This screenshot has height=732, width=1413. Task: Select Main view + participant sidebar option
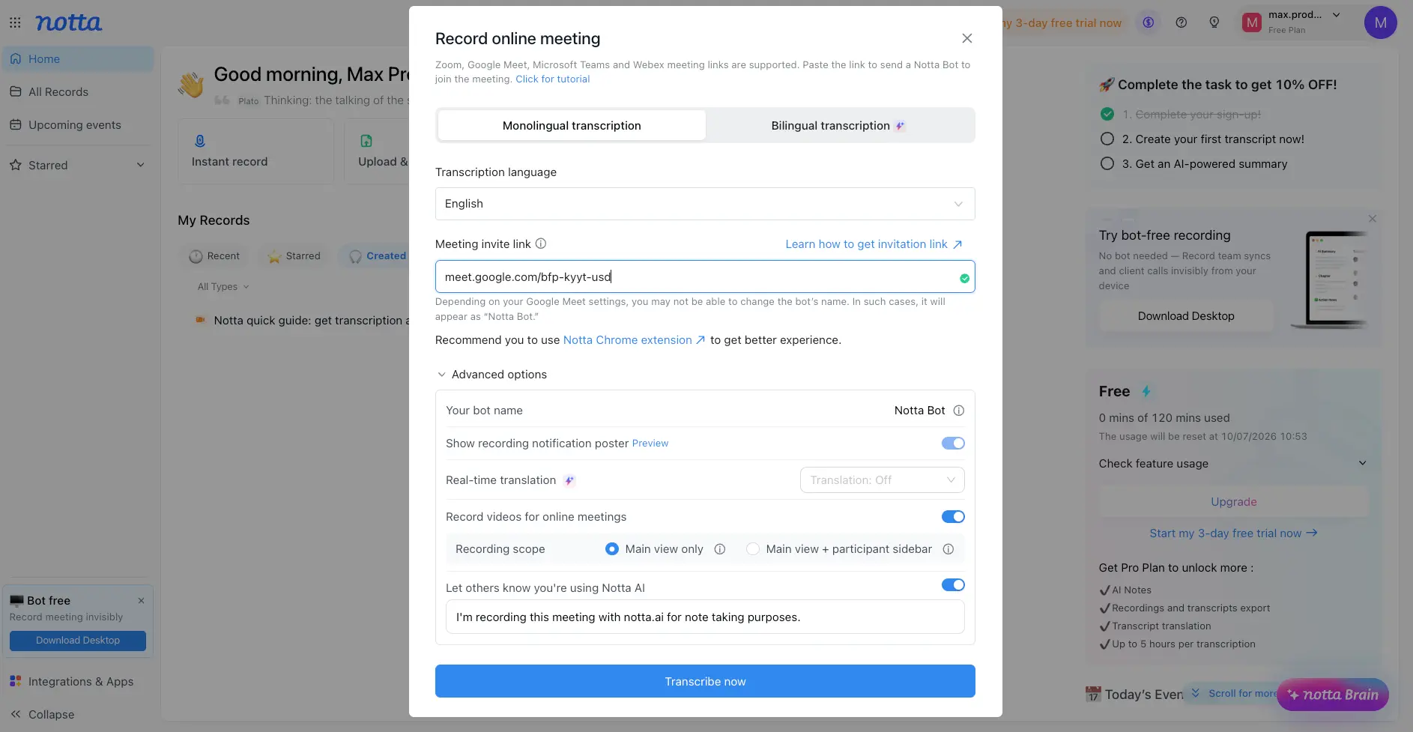coord(753,549)
